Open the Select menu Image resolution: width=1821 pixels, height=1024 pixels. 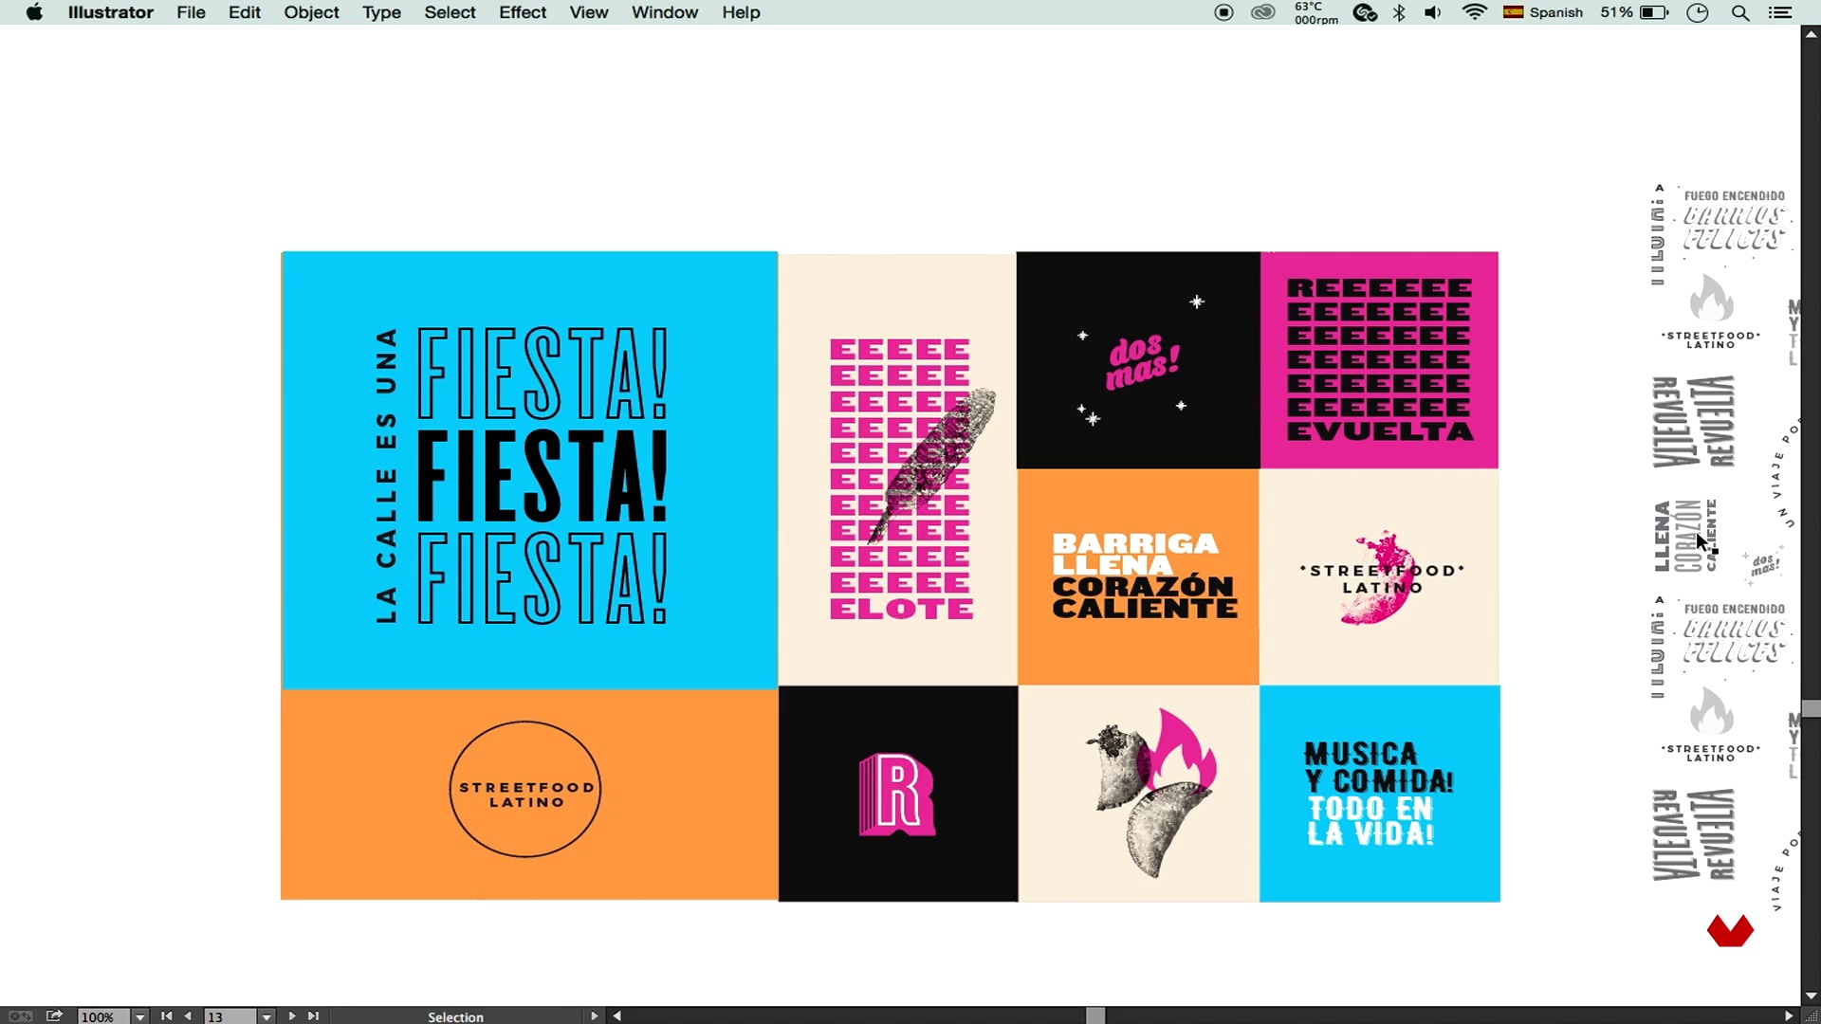point(450,12)
